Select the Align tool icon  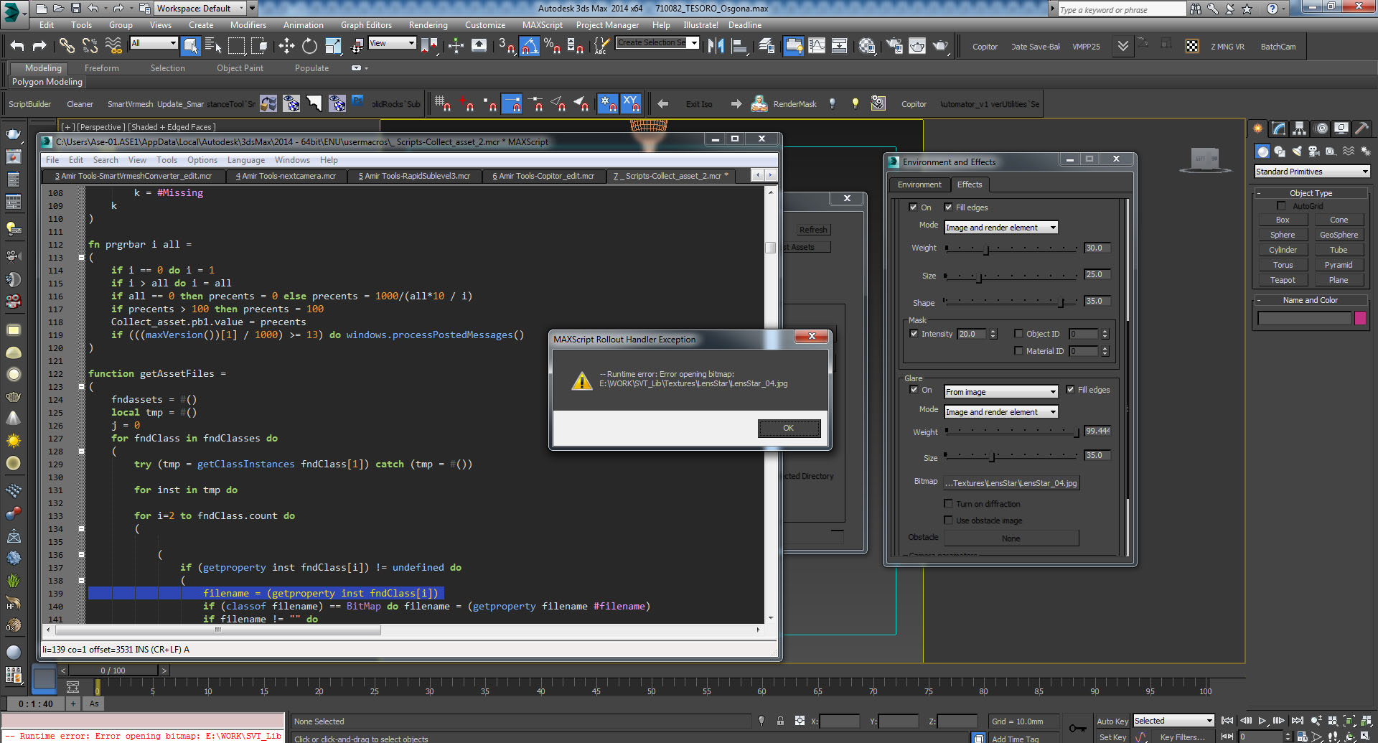[739, 46]
